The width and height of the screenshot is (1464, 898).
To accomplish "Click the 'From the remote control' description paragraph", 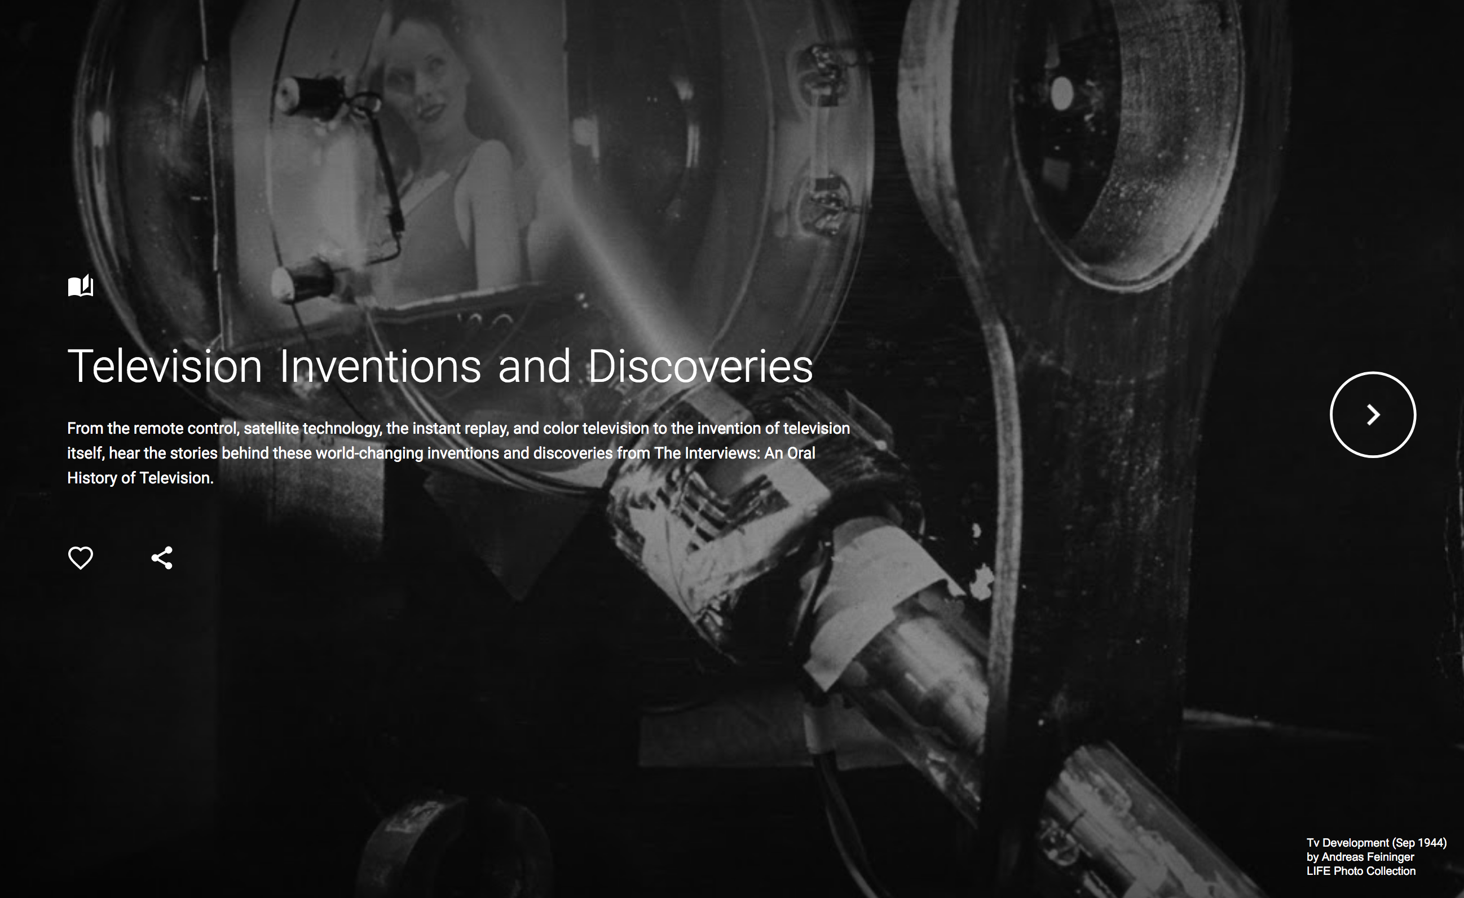I will 458,453.
